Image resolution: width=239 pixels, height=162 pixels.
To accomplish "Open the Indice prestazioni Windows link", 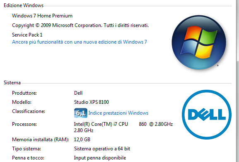I will click(x=118, y=113).
